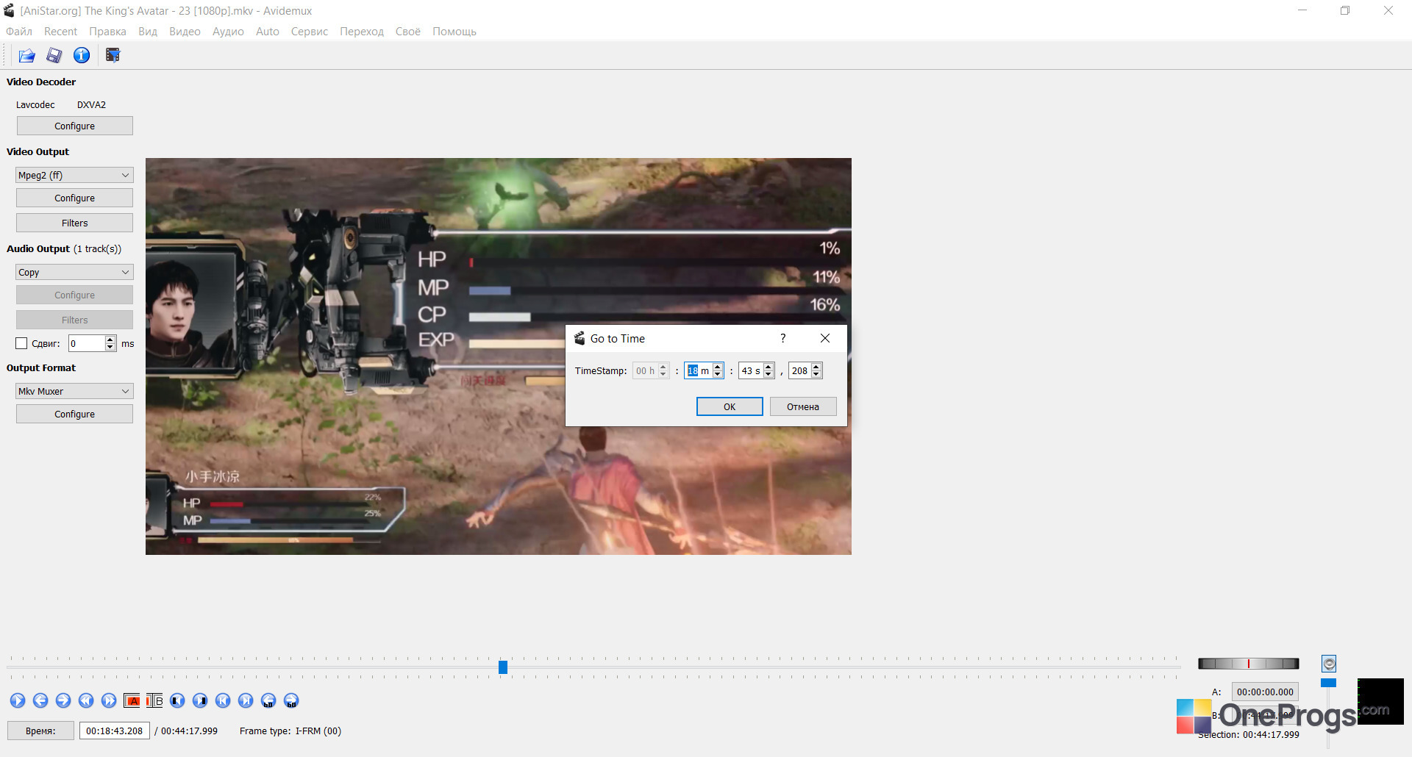Enable the Сдвиг audio shift checkbox
This screenshot has width=1412, height=757.
click(x=21, y=343)
